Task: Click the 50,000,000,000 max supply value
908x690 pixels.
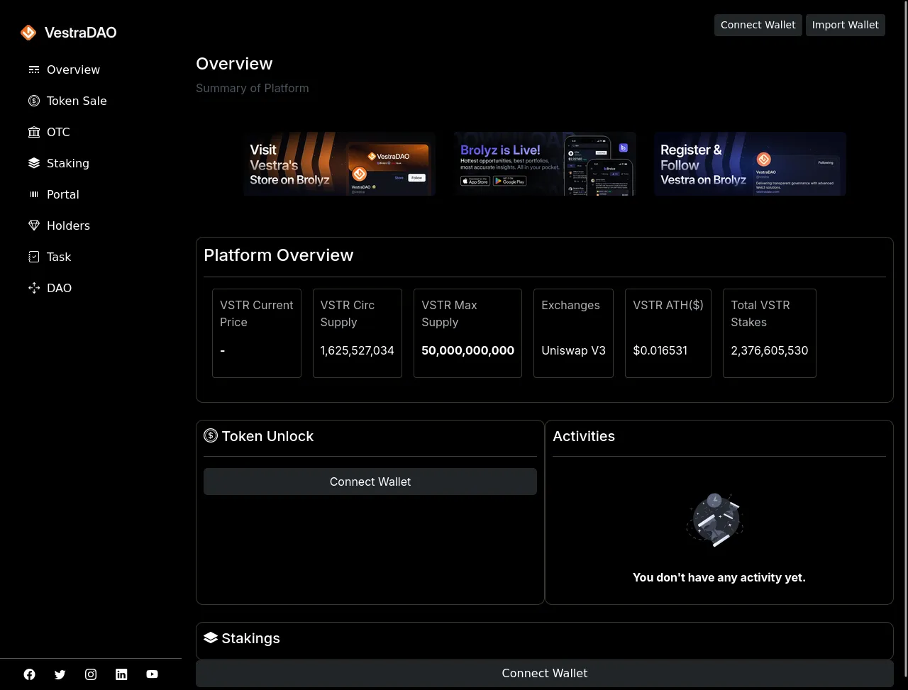Action: [468, 350]
